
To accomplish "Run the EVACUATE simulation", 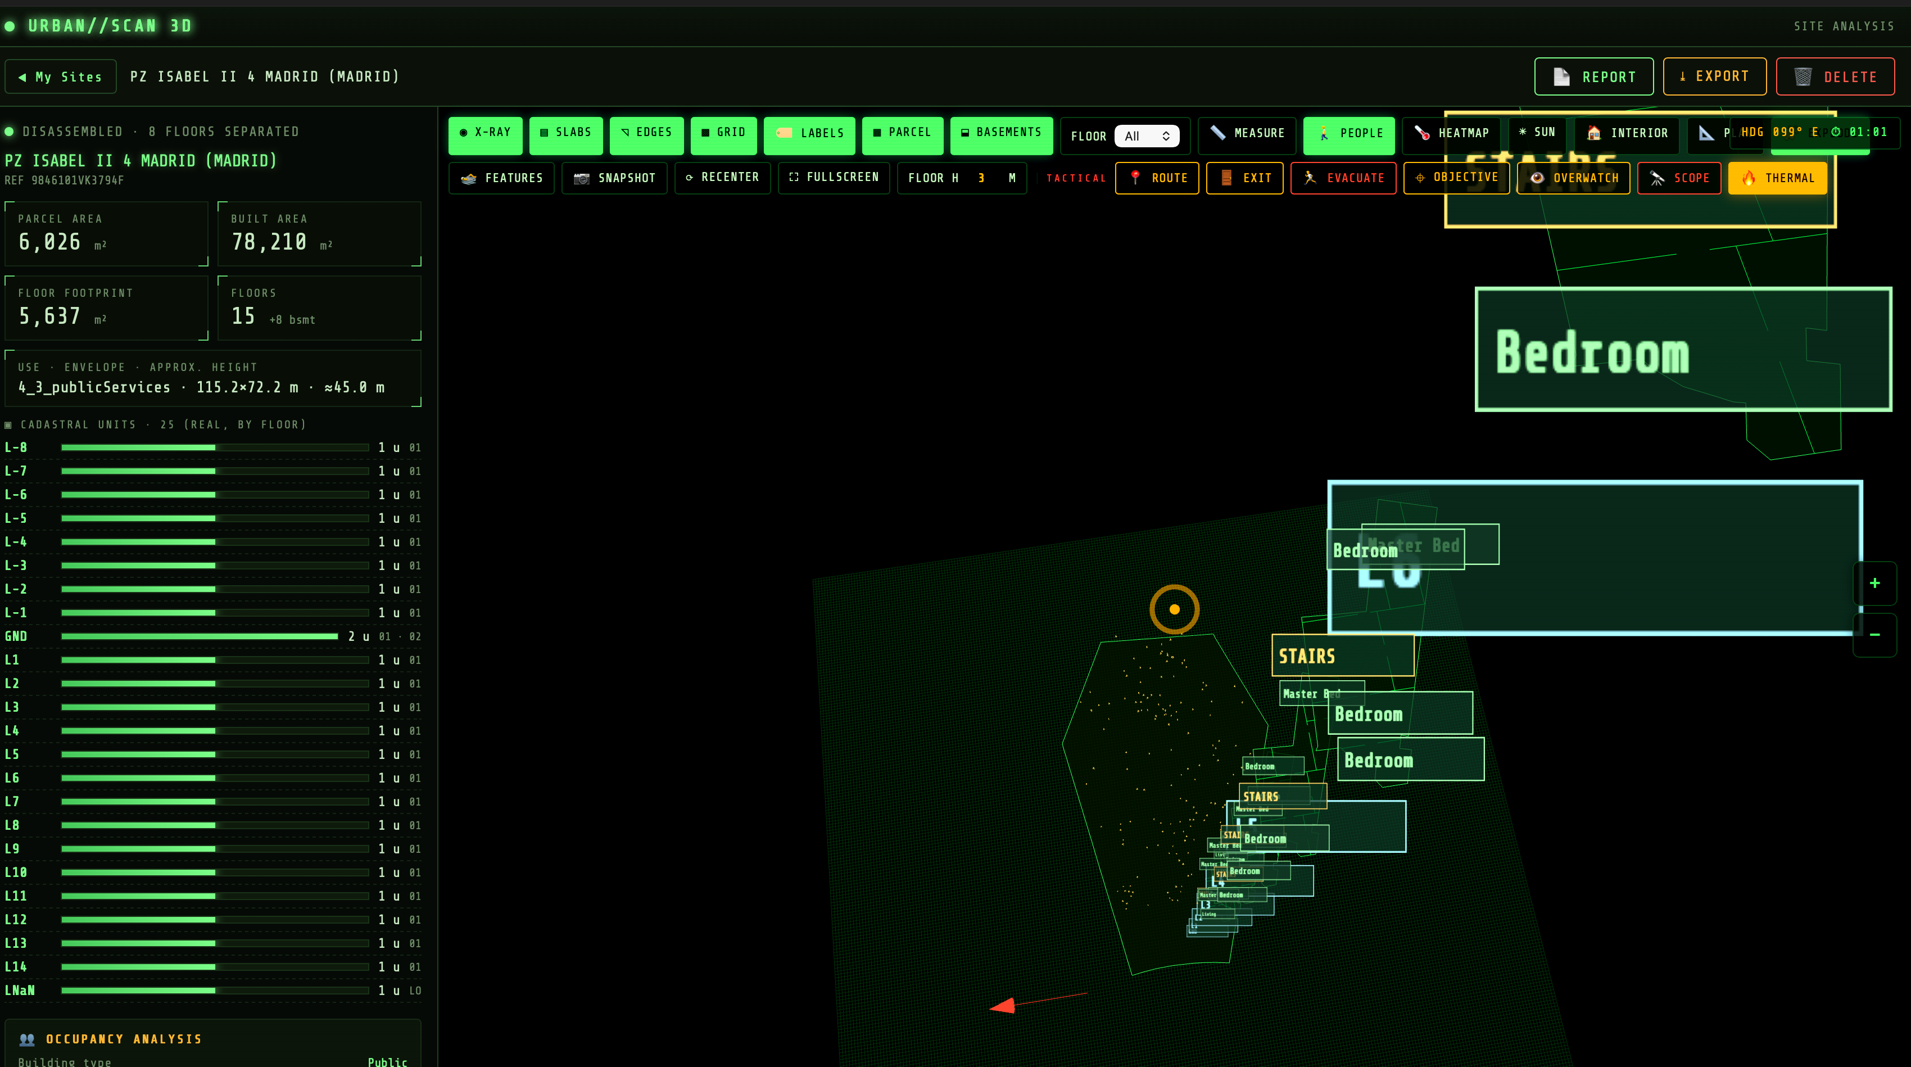I will 1343,178.
